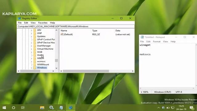Open the Registry Editor Edit menu
Image resolution: width=197 pixels, height=111 pixels.
pyautogui.click(x=26, y=23)
